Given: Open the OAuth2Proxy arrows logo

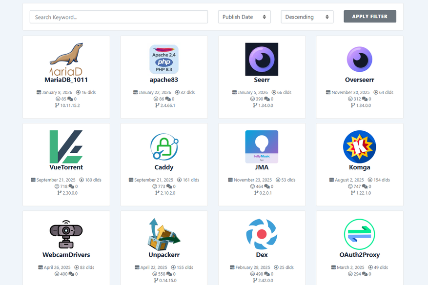Looking at the screenshot, I should [x=360, y=234].
